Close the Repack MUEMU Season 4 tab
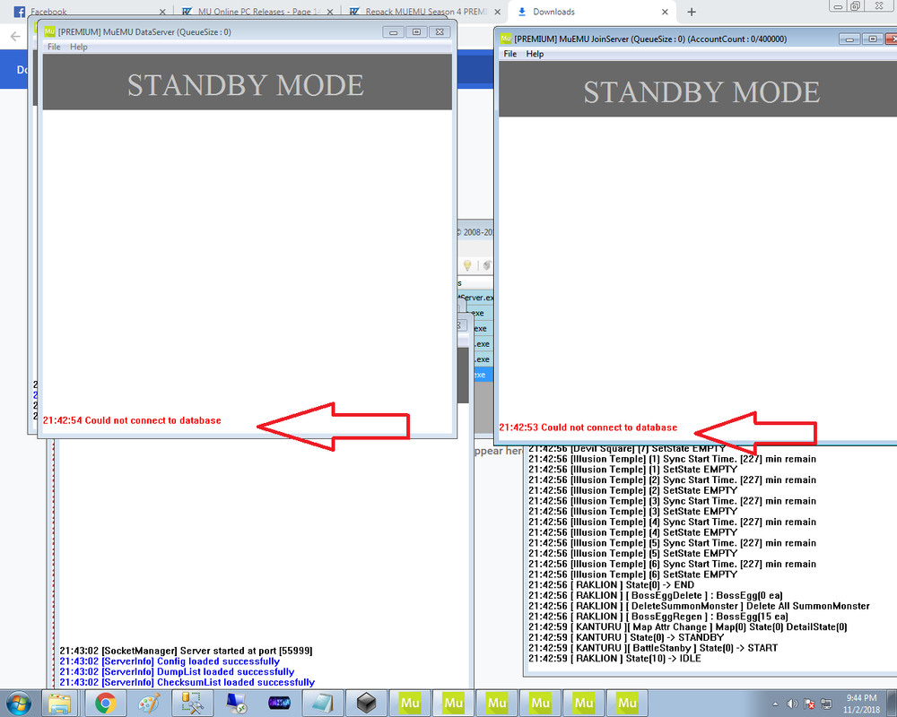 (497, 12)
